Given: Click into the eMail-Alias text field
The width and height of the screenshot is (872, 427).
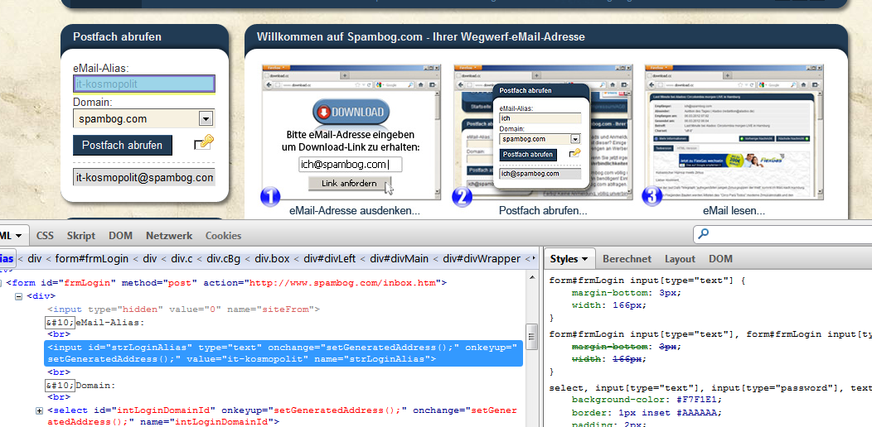Looking at the screenshot, I should [144, 84].
